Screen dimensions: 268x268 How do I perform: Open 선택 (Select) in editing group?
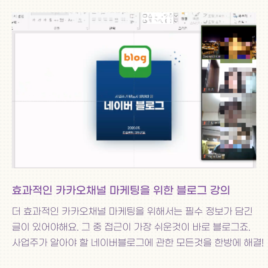coord(241,22)
